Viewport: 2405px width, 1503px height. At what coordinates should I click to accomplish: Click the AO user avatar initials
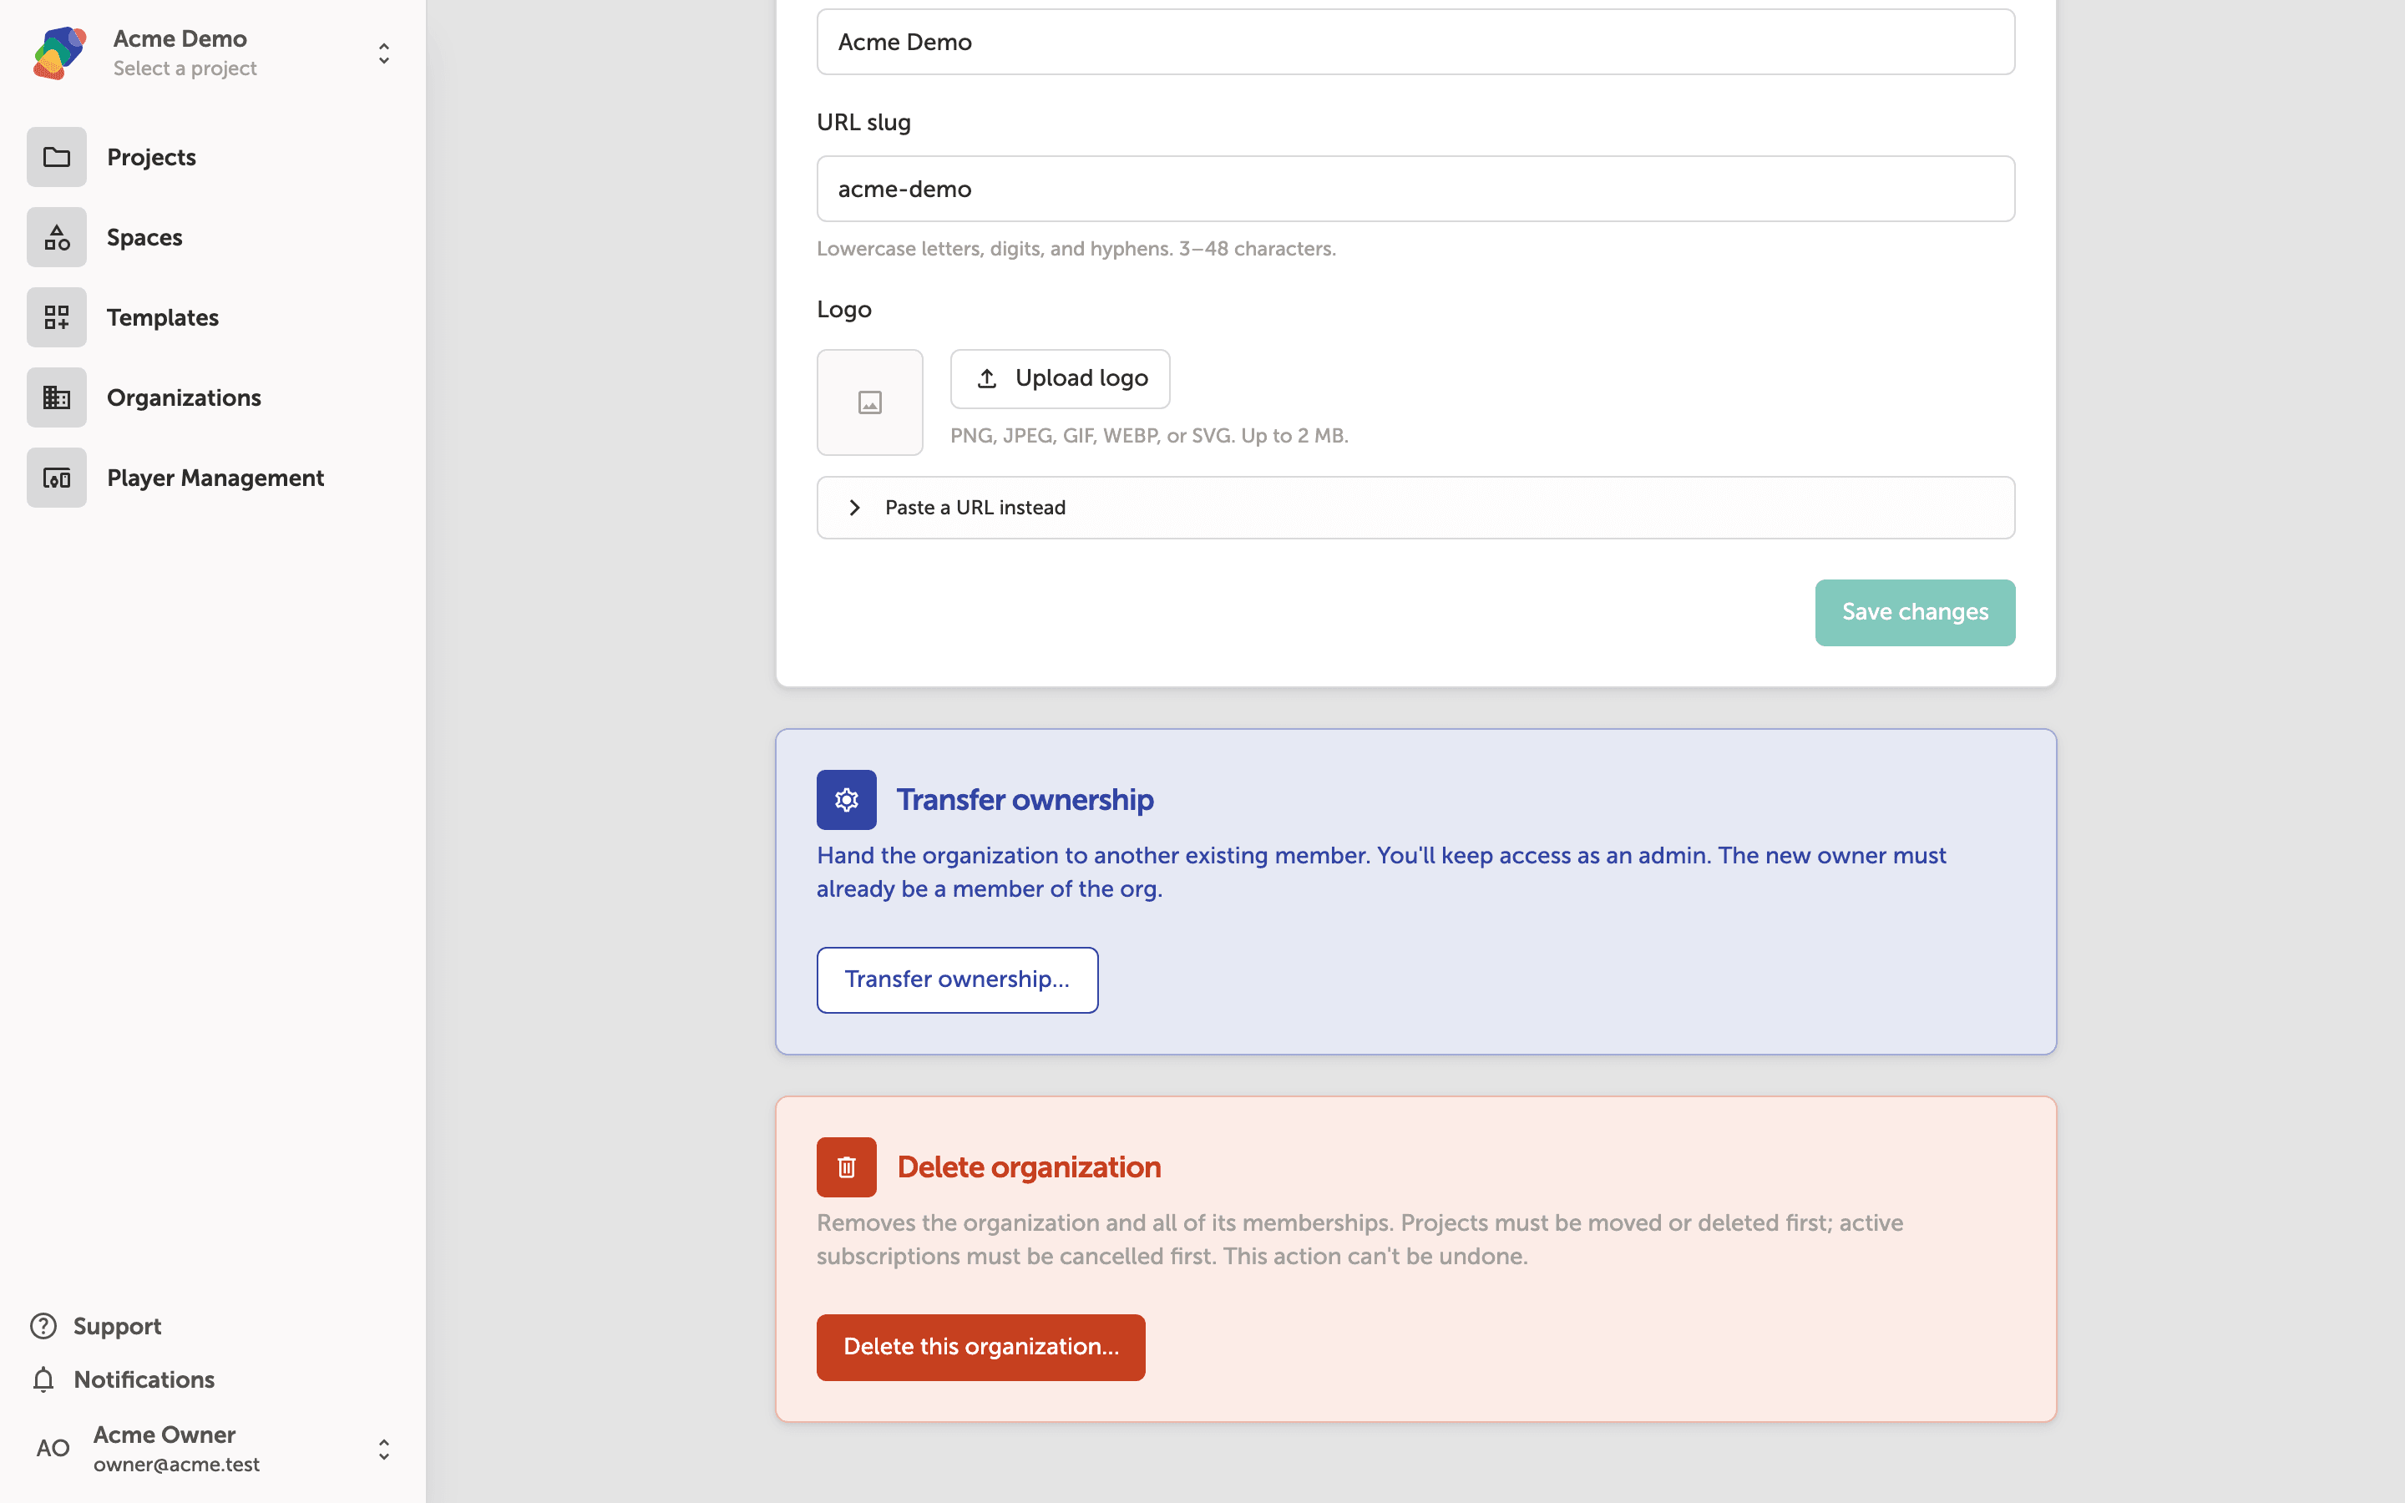[x=53, y=1449]
